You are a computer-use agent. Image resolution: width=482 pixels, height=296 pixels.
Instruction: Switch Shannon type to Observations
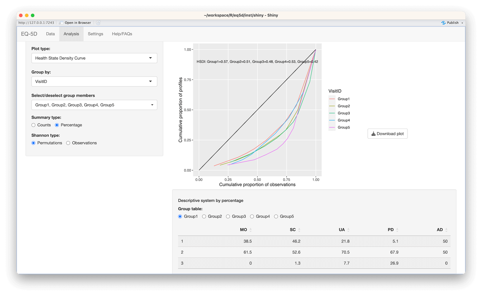click(x=68, y=143)
